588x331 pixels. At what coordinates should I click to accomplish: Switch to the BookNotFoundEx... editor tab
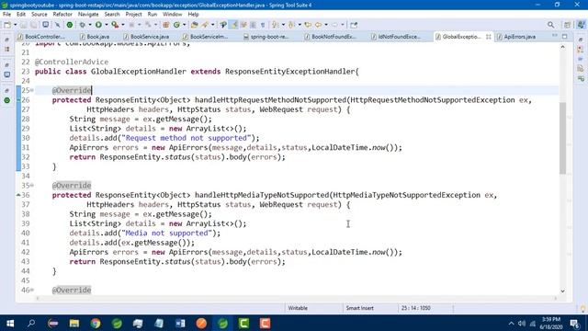point(331,37)
